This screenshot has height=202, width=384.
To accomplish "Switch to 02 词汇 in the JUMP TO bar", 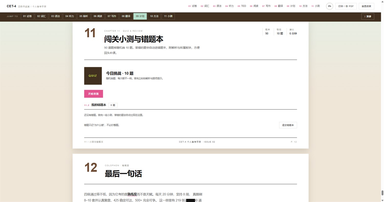I will click(x=41, y=16).
